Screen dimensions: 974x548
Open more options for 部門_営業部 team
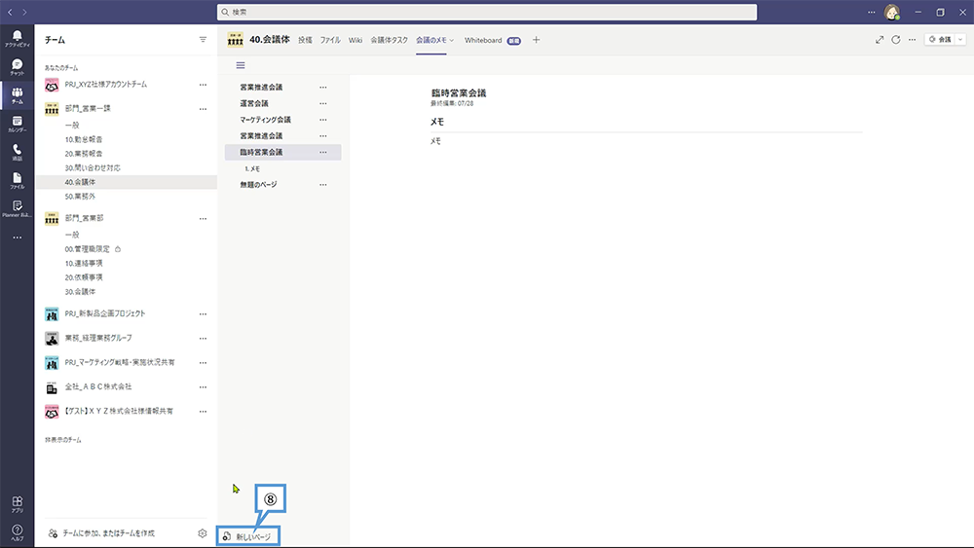pos(203,218)
